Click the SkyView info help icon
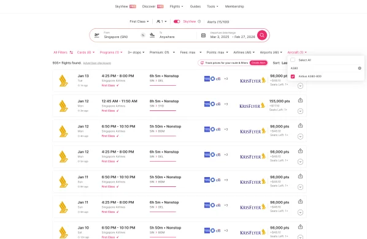 (199, 21)
